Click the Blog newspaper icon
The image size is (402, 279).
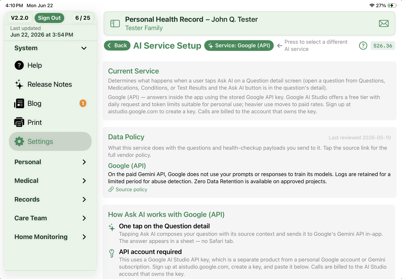(x=19, y=103)
